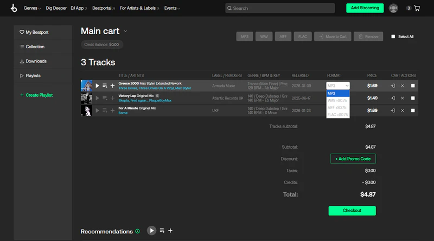Screen dimensions: 434x241
Task: Check the Greece 2000 row checkbox
Action: (x=413, y=86)
